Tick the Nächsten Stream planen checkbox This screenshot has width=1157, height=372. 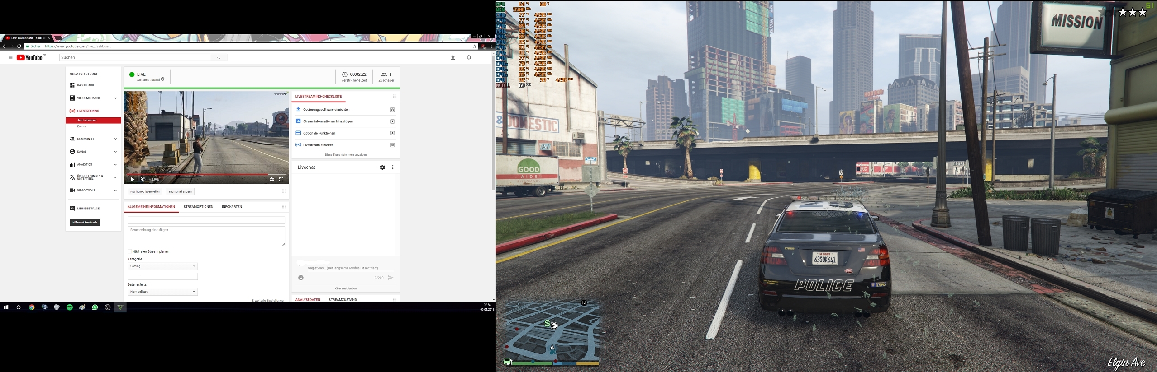(129, 251)
